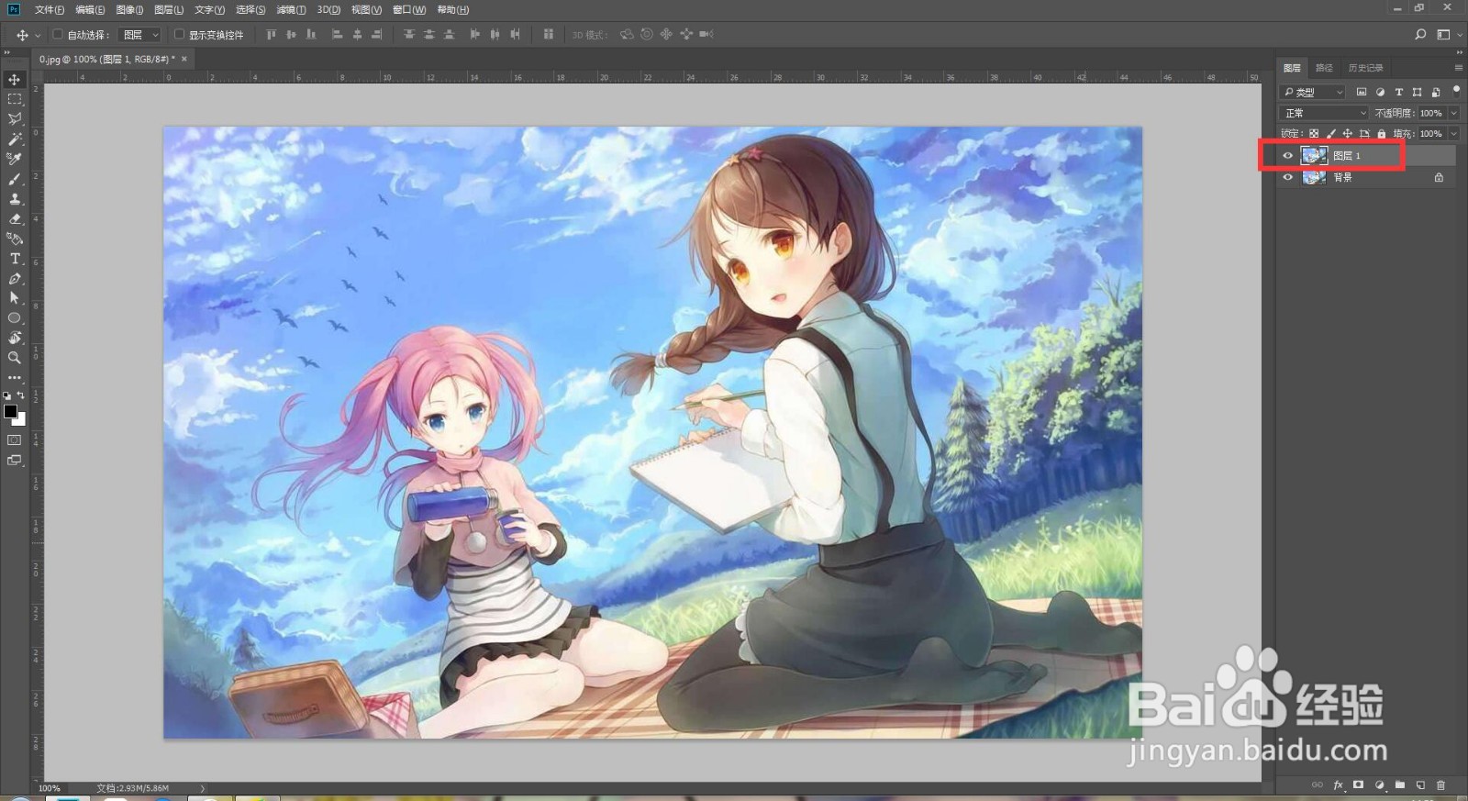
Task: Toggle the shape layer filter icon
Action: [1417, 93]
